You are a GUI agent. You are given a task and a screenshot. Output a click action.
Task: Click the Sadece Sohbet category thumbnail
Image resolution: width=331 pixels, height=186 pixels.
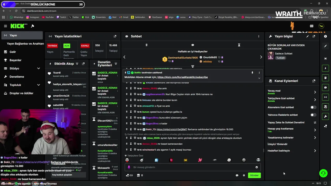pos(270,56)
